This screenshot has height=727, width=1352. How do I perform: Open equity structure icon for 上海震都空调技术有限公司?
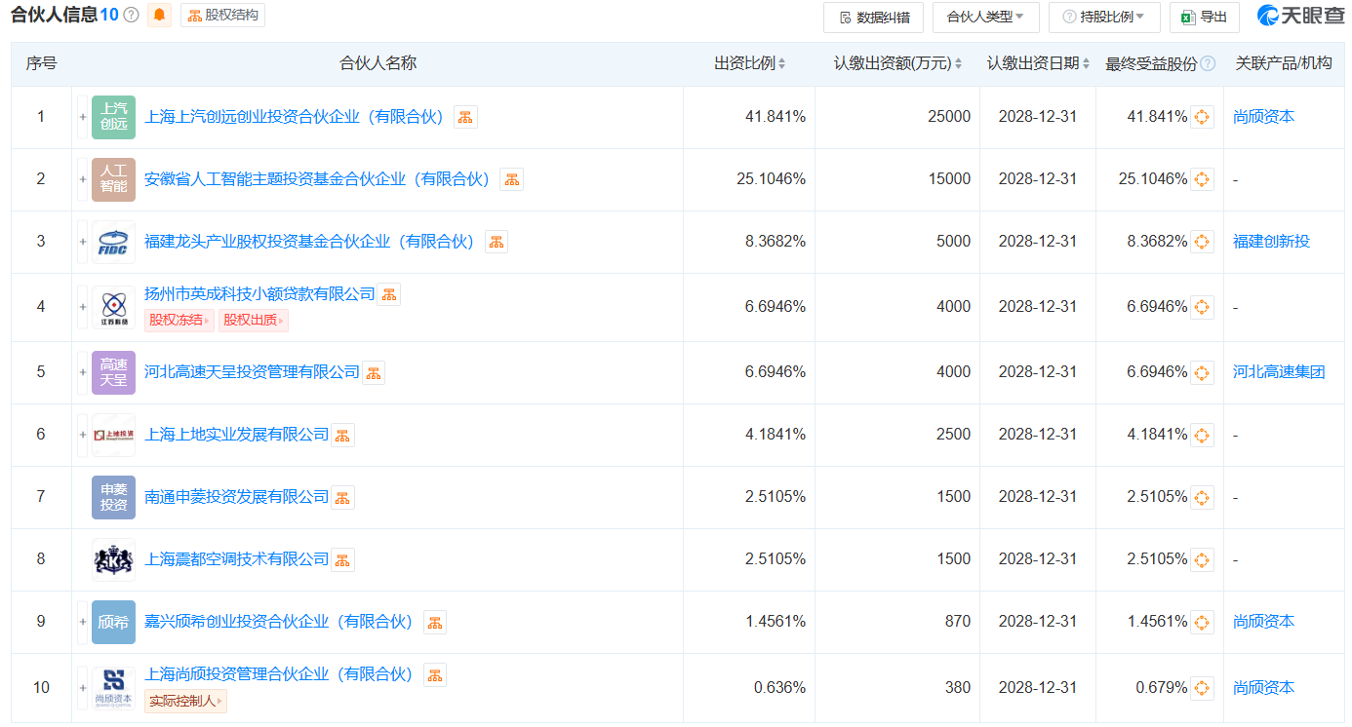coord(342,559)
